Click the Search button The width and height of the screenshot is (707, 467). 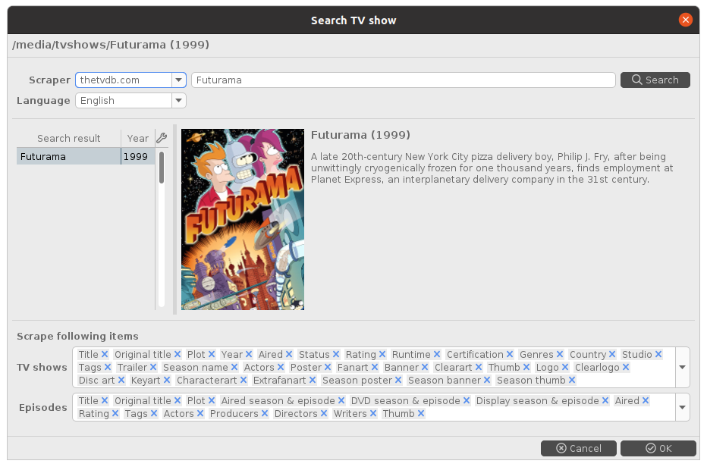click(655, 80)
